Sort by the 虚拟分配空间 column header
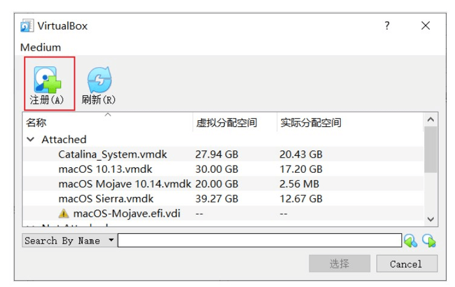 (235, 122)
